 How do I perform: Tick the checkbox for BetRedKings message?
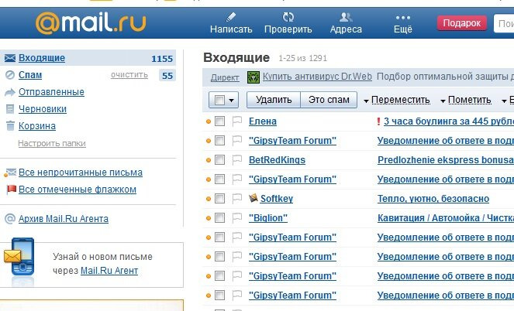point(219,160)
